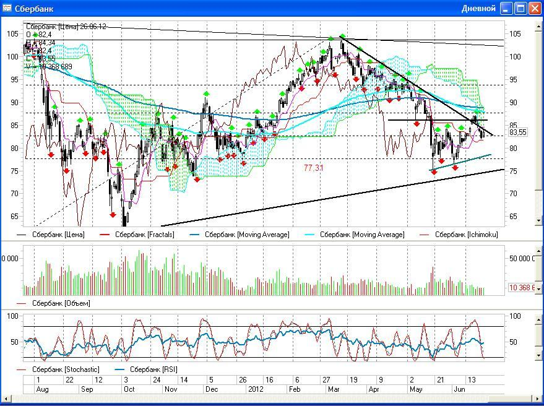This screenshot has width=544, height=406.
Task: Click the Oct month label on time axis
Action: [x=129, y=389]
